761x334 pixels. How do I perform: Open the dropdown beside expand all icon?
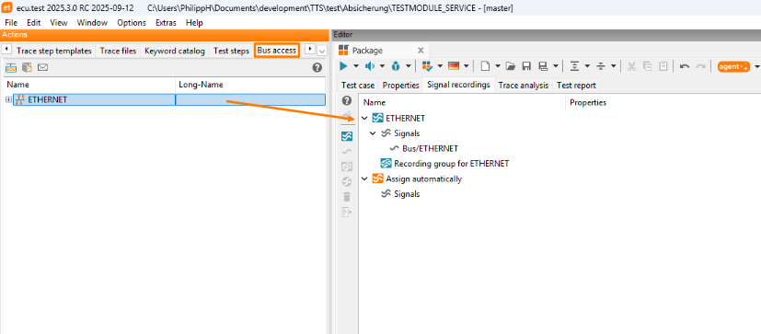pos(587,66)
